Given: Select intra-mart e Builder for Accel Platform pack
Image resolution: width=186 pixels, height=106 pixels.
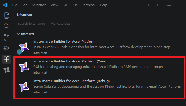Looking at the screenshot, I should [x=100, y=47].
